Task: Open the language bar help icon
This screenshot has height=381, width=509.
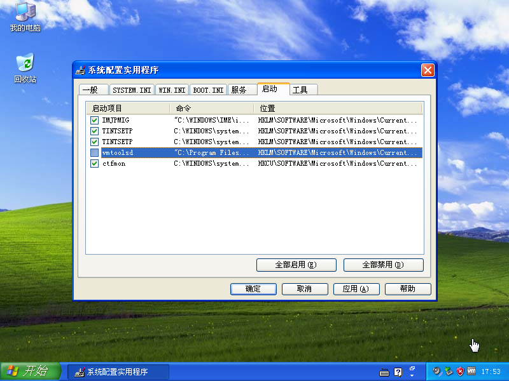Action: (x=398, y=372)
